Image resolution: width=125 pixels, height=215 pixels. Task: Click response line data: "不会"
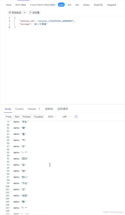click(21, 183)
